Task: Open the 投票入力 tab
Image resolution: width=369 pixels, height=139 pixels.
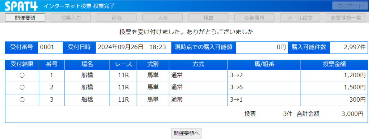Action: (x=71, y=18)
